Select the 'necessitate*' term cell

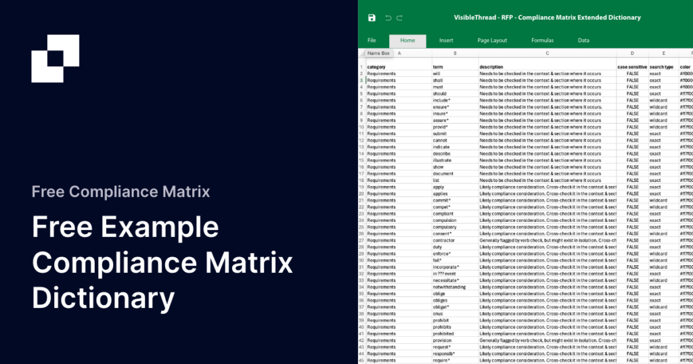(455, 280)
